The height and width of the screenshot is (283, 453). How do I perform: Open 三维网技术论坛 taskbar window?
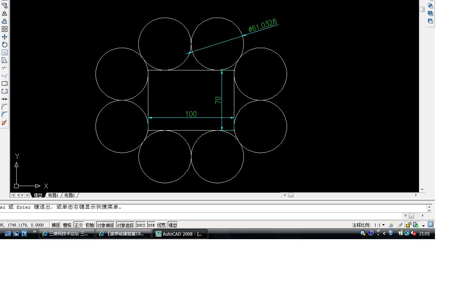[x=67, y=234]
